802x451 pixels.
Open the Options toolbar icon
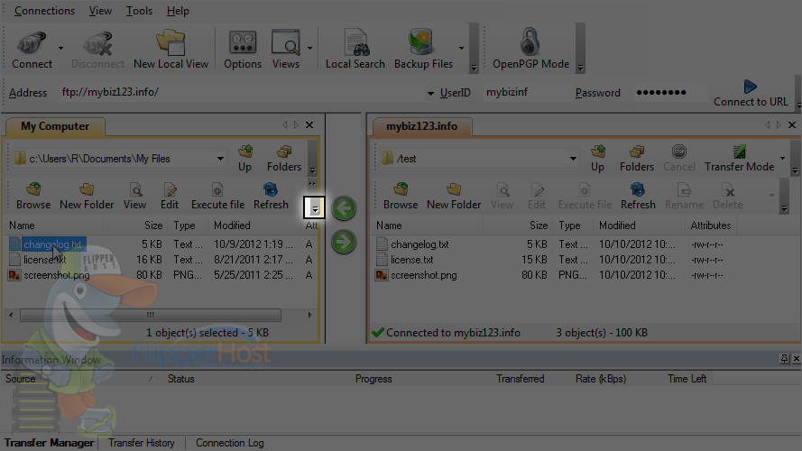243,51
